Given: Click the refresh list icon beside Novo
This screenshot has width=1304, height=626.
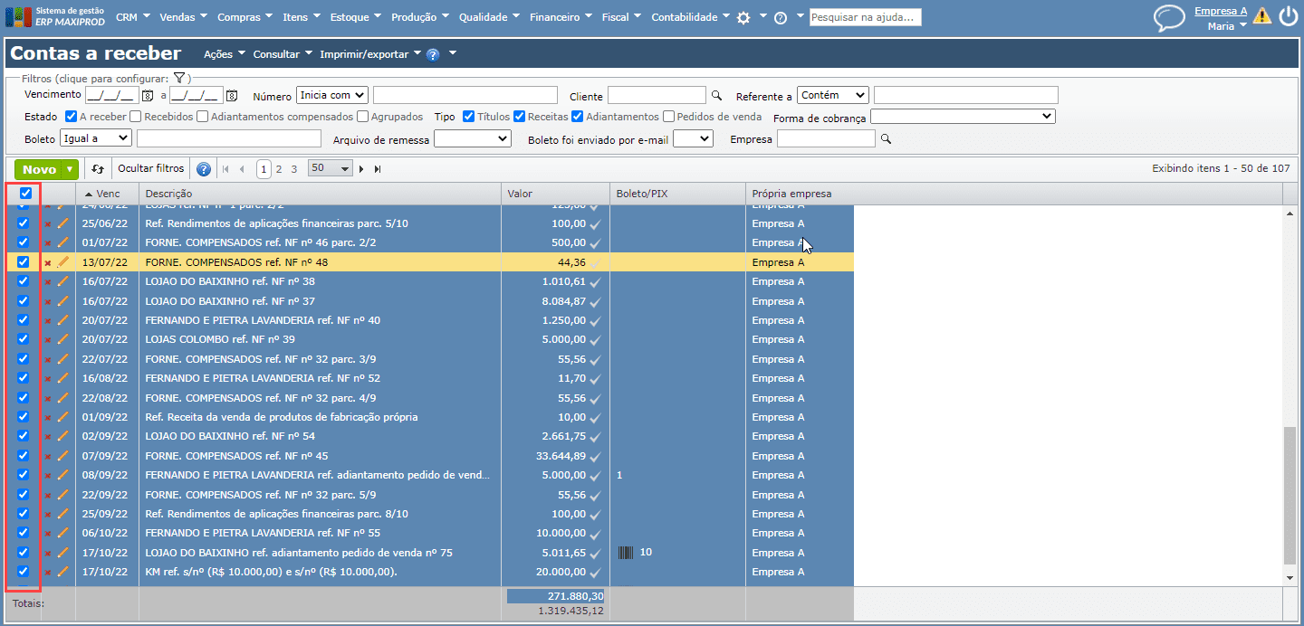Looking at the screenshot, I should (98, 169).
